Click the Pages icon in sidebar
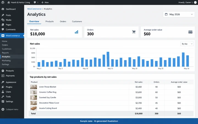198x124 pixels. [x=3, y=25]
